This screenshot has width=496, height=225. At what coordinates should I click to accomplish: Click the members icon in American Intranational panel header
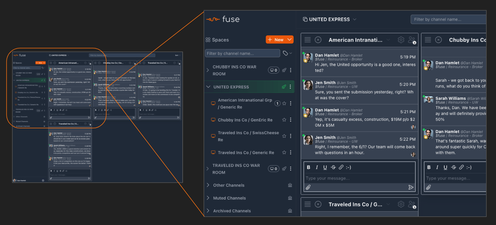[x=412, y=40]
